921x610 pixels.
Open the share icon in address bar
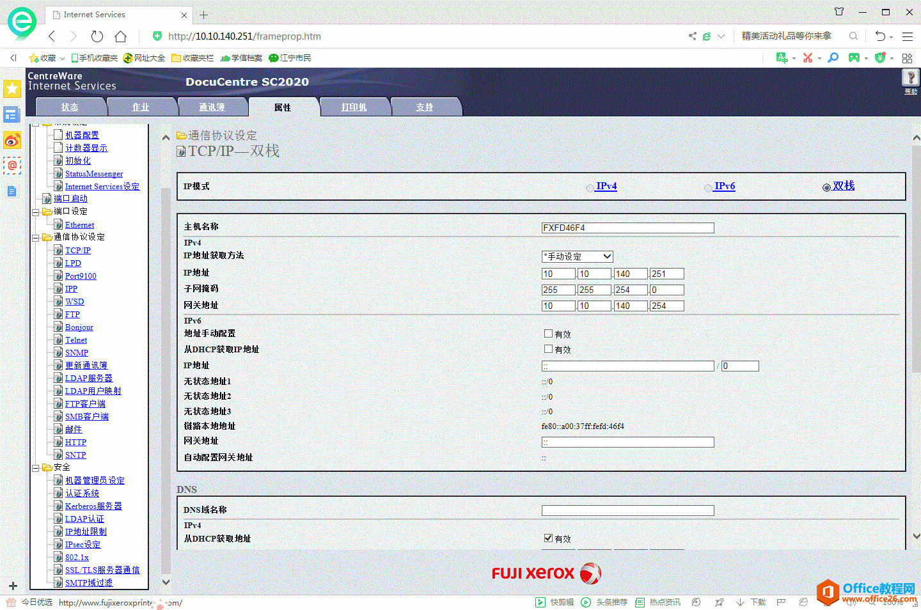(x=692, y=36)
